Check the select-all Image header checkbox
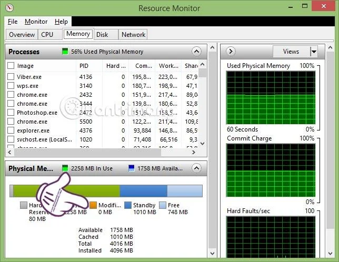The height and width of the screenshot is (262, 339). (11, 65)
